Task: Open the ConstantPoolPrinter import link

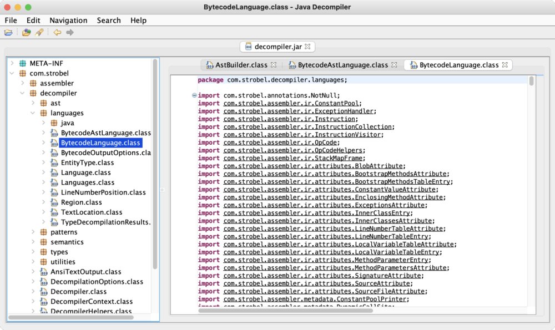Action: [316, 299]
